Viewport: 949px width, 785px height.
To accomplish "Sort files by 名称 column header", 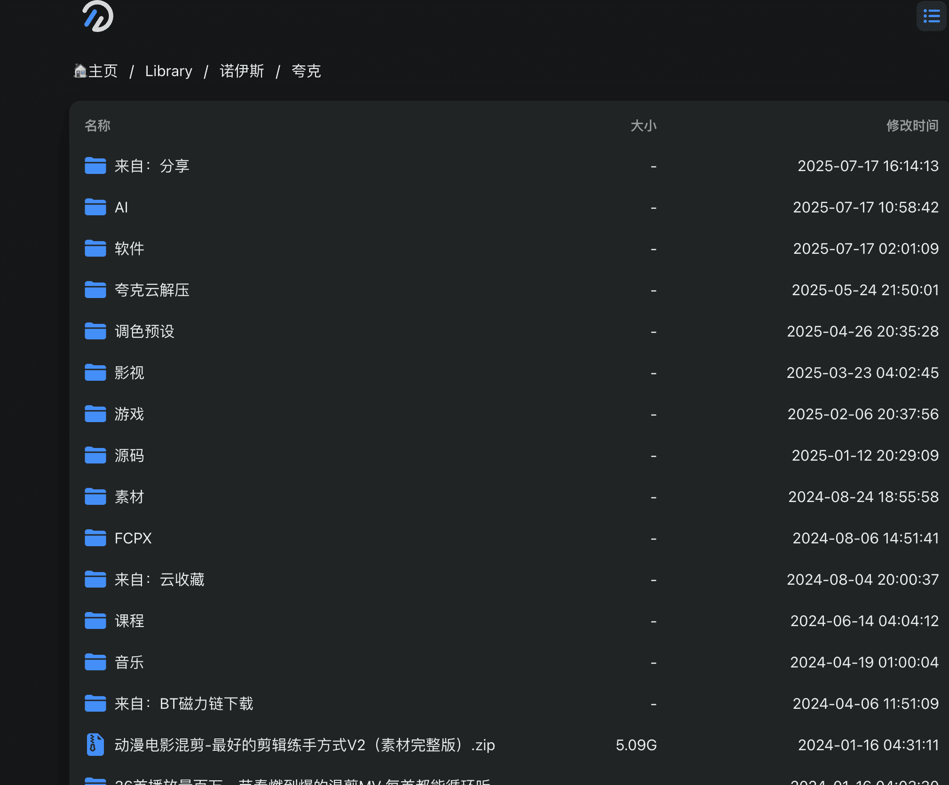I will coord(97,126).
